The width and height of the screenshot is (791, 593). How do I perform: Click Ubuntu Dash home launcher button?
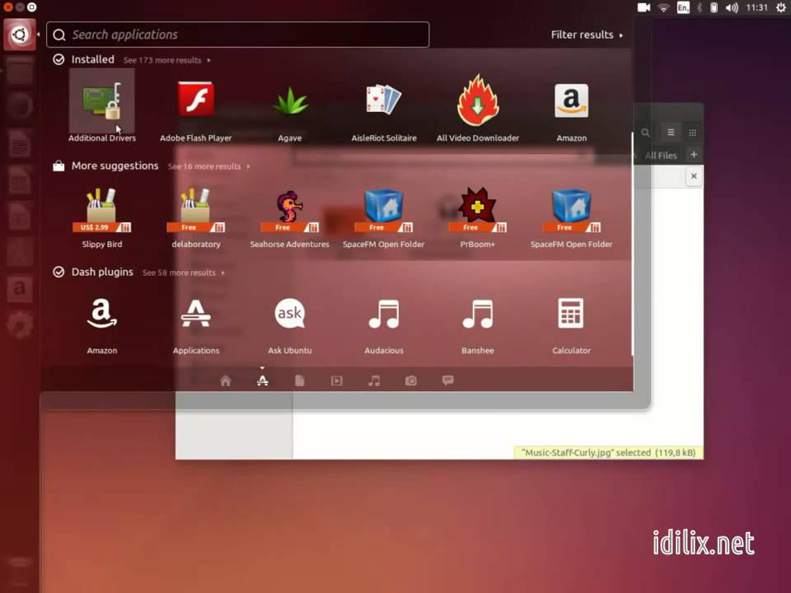[x=20, y=35]
